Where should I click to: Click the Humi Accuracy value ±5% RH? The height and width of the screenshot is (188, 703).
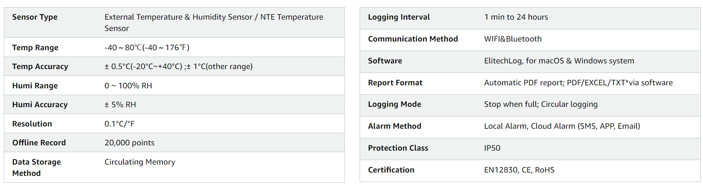click(x=120, y=105)
